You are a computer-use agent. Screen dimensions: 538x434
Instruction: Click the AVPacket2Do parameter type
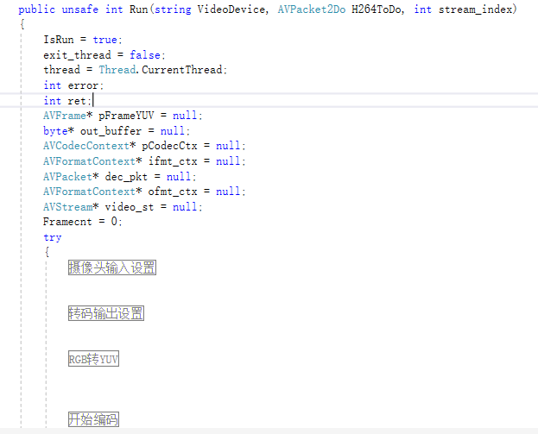(x=311, y=9)
